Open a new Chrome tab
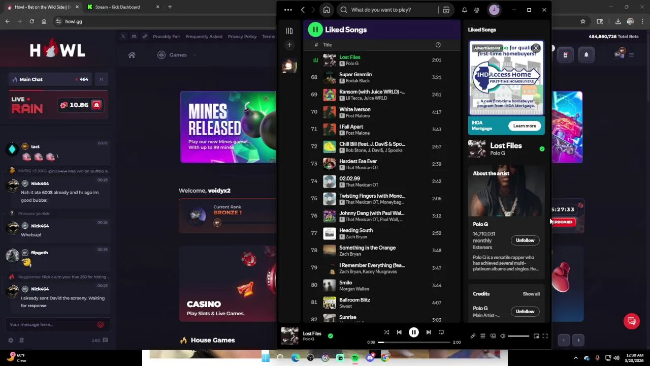Image resolution: width=650 pixels, height=366 pixels. pyautogui.click(x=170, y=7)
